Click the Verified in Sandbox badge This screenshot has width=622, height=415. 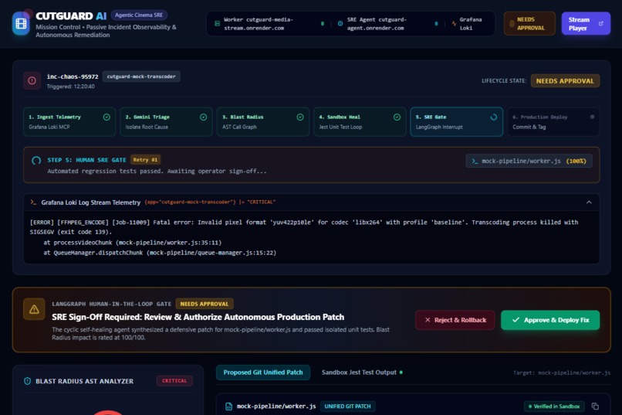(554, 406)
